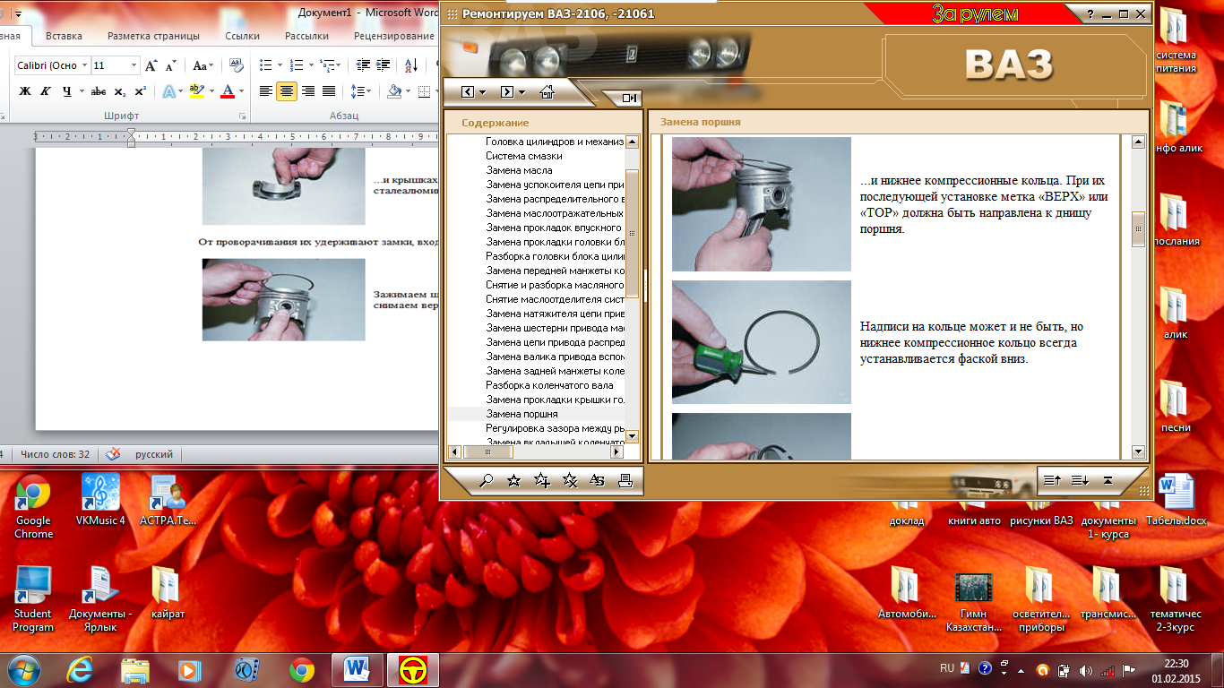Click bulleted list icon in Word
The height and width of the screenshot is (688, 1224).
[265, 65]
